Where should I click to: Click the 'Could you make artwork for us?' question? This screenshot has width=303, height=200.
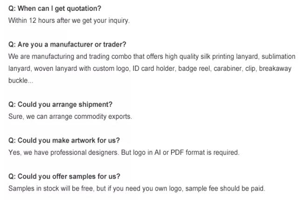coord(64,140)
